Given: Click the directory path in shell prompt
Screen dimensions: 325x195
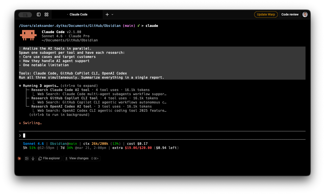Looking at the screenshot, I should point(70,26).
